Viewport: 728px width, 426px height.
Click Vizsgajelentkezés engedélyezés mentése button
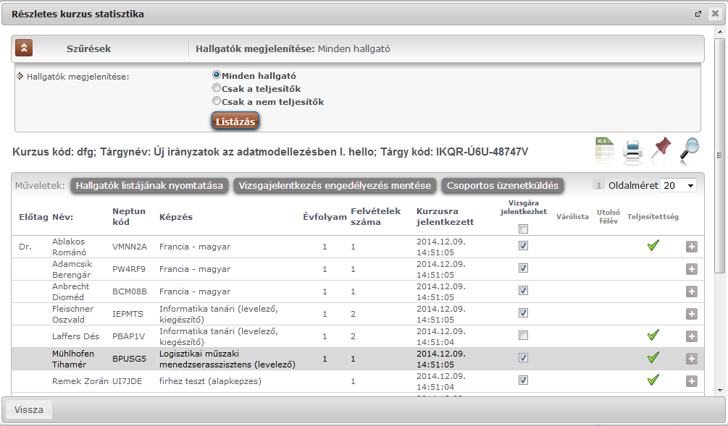[x=335, y=186]
